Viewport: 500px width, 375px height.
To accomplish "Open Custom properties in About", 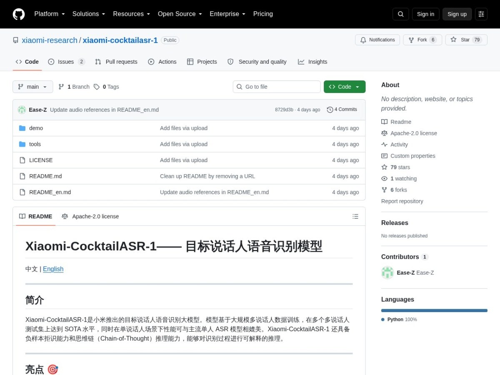I will click(408, 156).
